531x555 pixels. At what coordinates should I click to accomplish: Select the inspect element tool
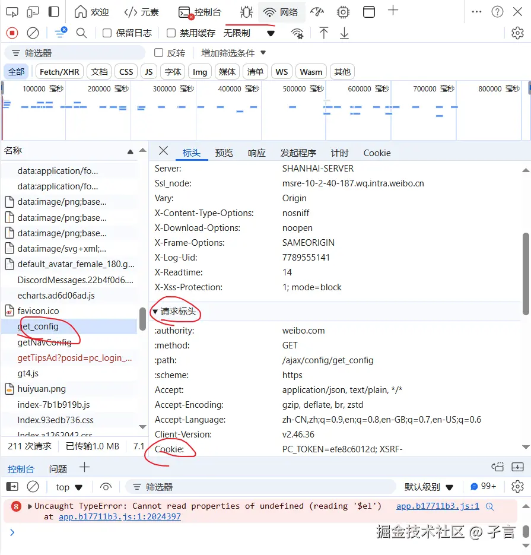point(12,11)
